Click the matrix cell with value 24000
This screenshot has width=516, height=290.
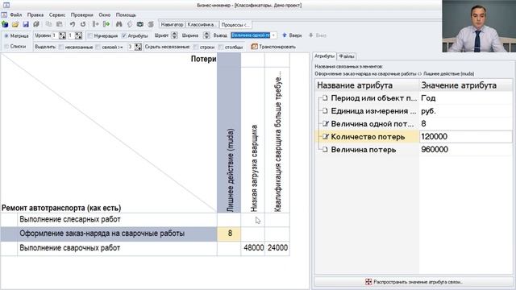[277, 248]
